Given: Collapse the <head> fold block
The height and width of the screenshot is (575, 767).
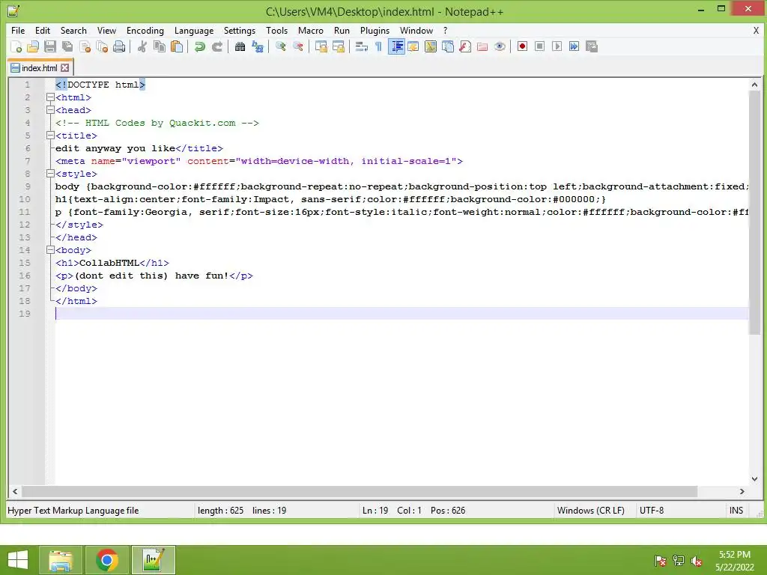Looking at the screenshot, I should coord(50,110).
